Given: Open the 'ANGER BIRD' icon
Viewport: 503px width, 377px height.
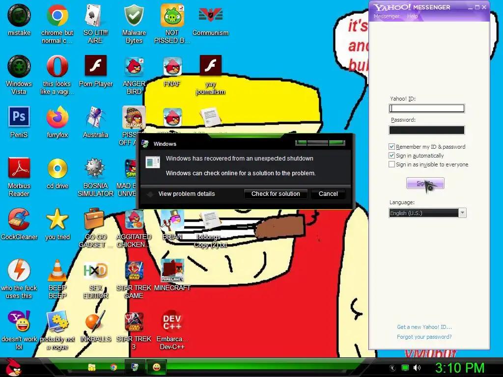Looking at the screenshot, I should click(x=134, y=66).
